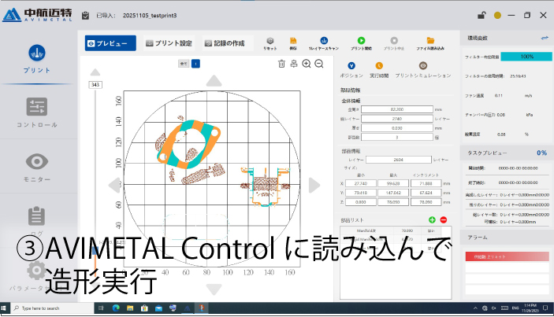Click the trash can delete icon
The width and height of the screenshot is (554, 317).
(x=281, y=64)
